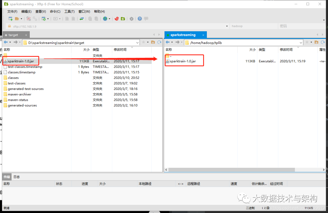Open Help with the question mark icon
Viewport: 328px width, 213px height.
[x=140, y=19]
